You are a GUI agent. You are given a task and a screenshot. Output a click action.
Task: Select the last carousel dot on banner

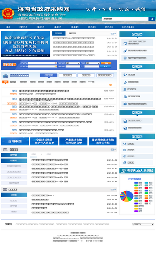point(47,56)
